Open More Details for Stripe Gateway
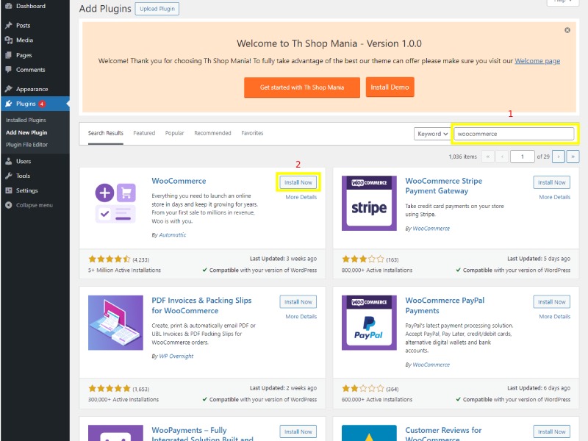This screenshot has width=588, height=441. (x=555, y=197)
